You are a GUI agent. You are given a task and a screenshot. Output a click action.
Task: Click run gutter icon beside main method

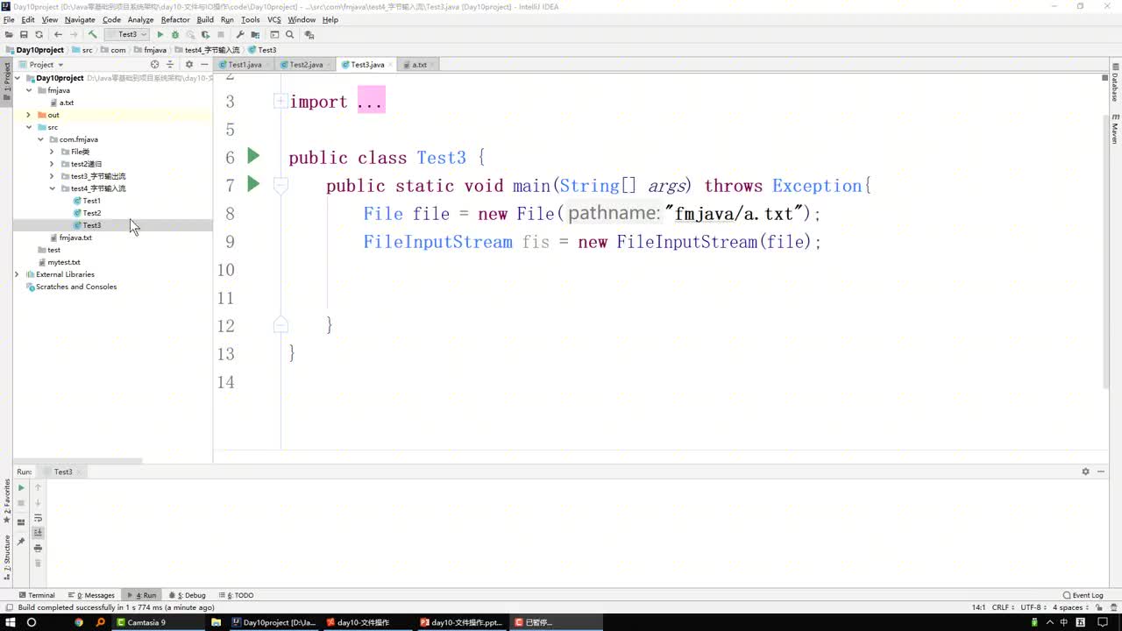tap(253, 184)
